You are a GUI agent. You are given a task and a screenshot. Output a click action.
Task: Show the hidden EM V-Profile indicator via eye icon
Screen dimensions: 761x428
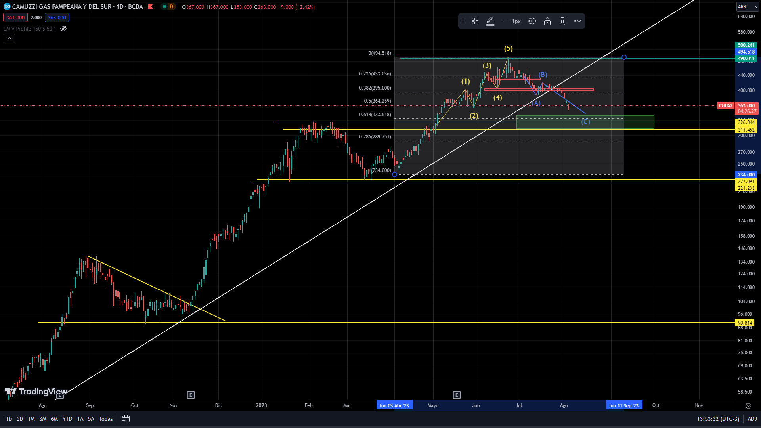(x=63, y=29)
